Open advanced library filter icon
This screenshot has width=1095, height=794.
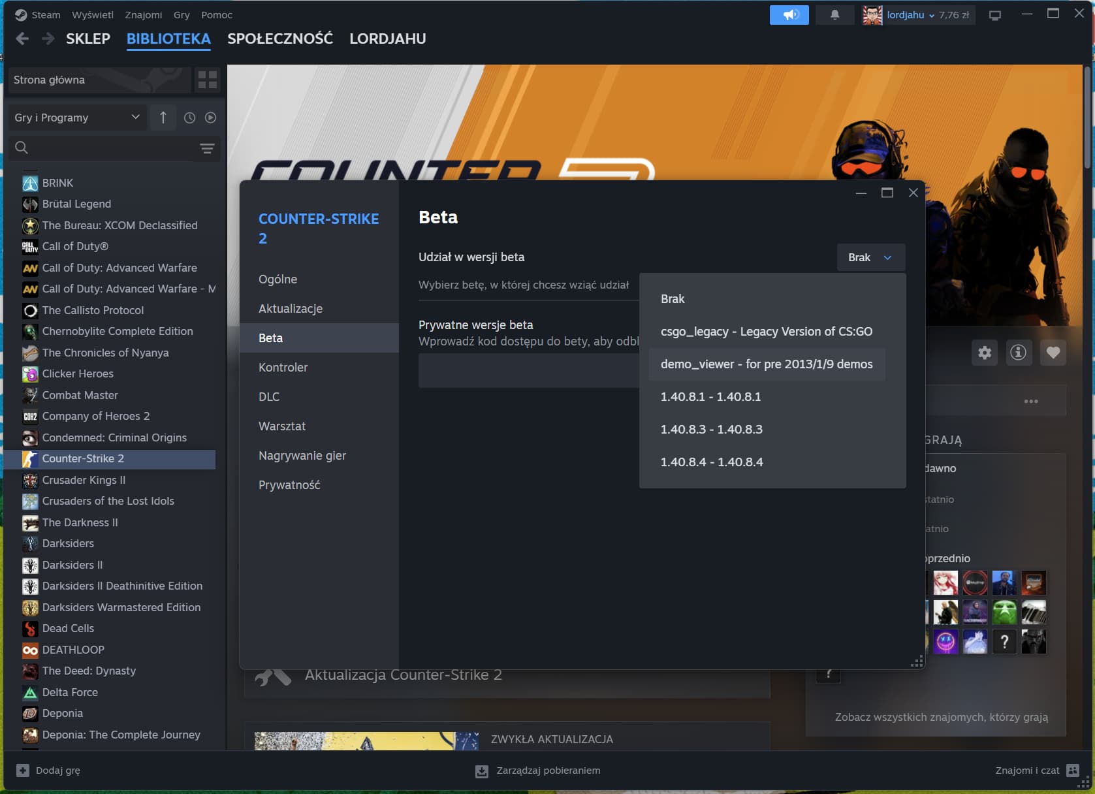[x=207, y=148]
